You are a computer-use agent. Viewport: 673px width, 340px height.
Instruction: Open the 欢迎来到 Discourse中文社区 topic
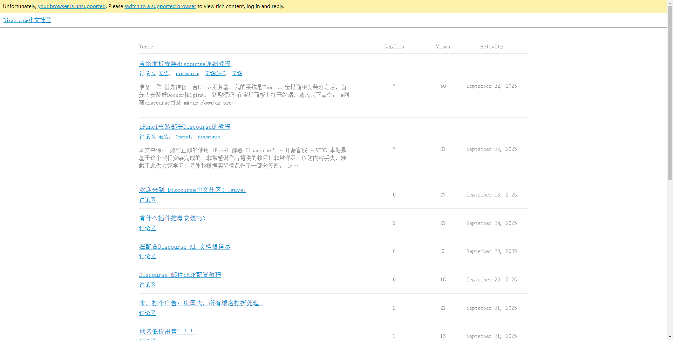pos(192,190)
